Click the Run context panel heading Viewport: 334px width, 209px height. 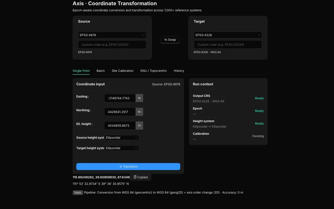pos(203,84)
